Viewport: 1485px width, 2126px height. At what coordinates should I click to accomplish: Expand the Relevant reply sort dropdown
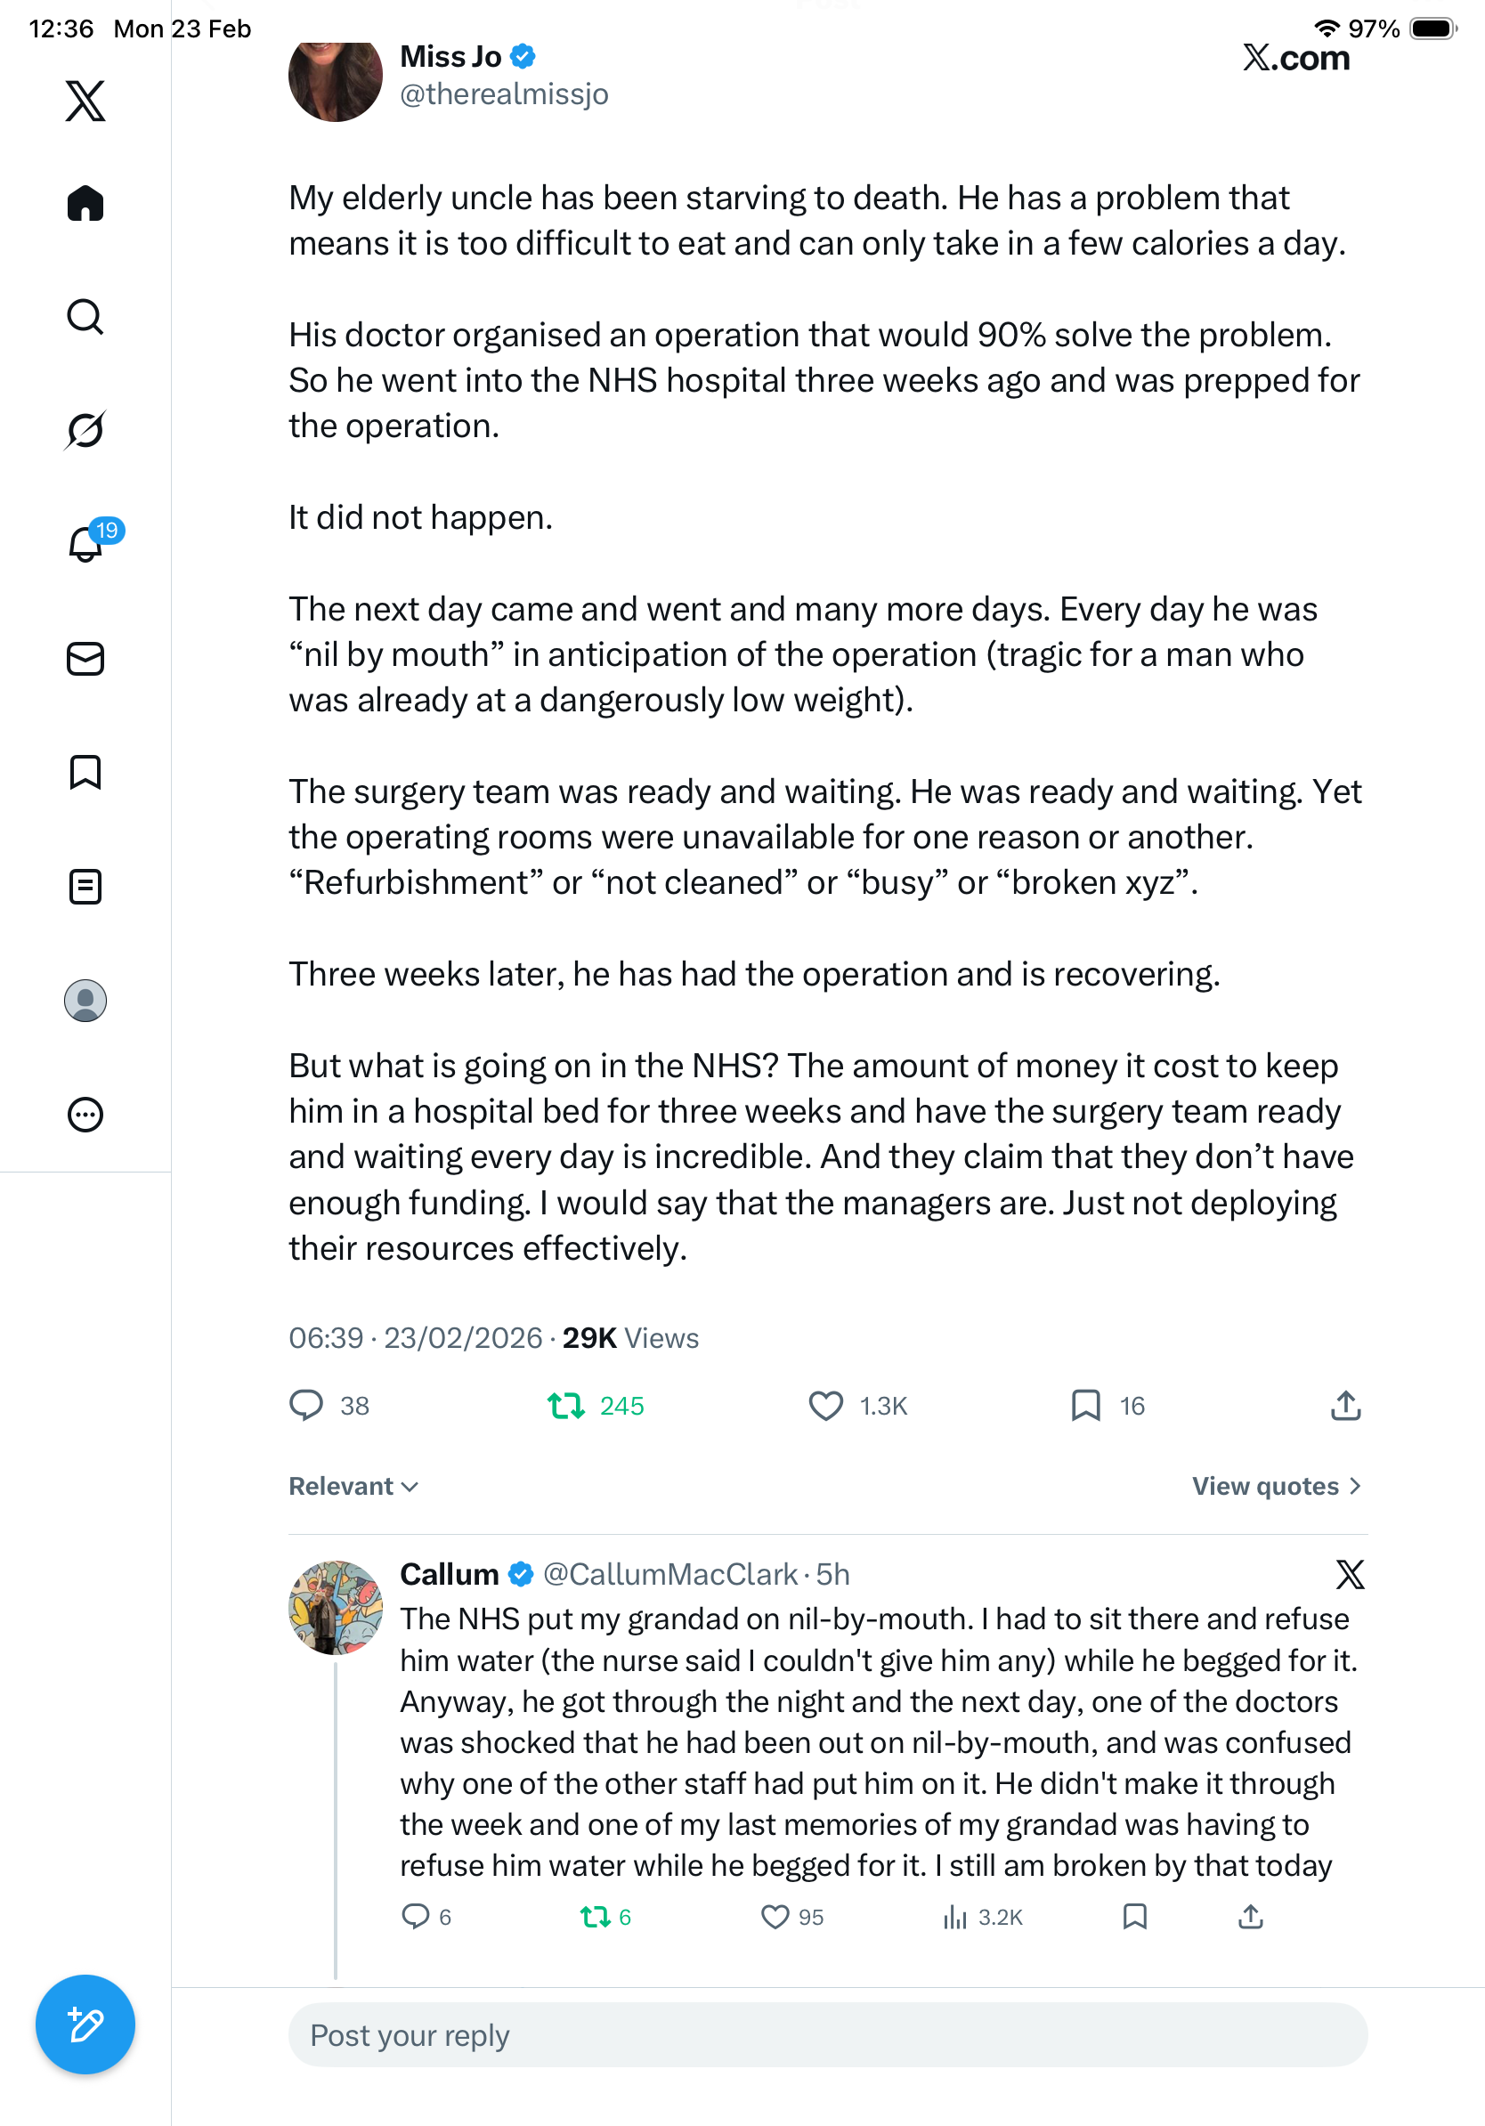[x=353, y=1486]
